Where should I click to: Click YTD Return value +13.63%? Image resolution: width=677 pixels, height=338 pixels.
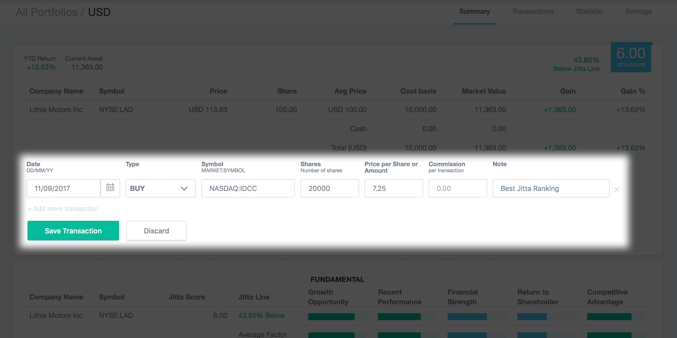[x=41, y=67]
